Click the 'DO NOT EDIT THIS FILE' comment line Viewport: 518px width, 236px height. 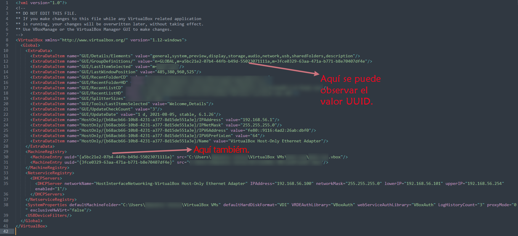pos(46,13)
